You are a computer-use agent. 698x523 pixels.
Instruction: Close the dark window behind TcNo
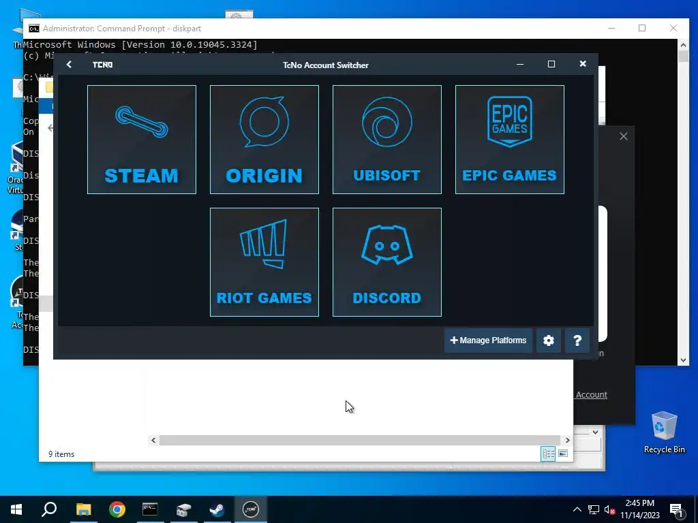[x=623, y=136]
